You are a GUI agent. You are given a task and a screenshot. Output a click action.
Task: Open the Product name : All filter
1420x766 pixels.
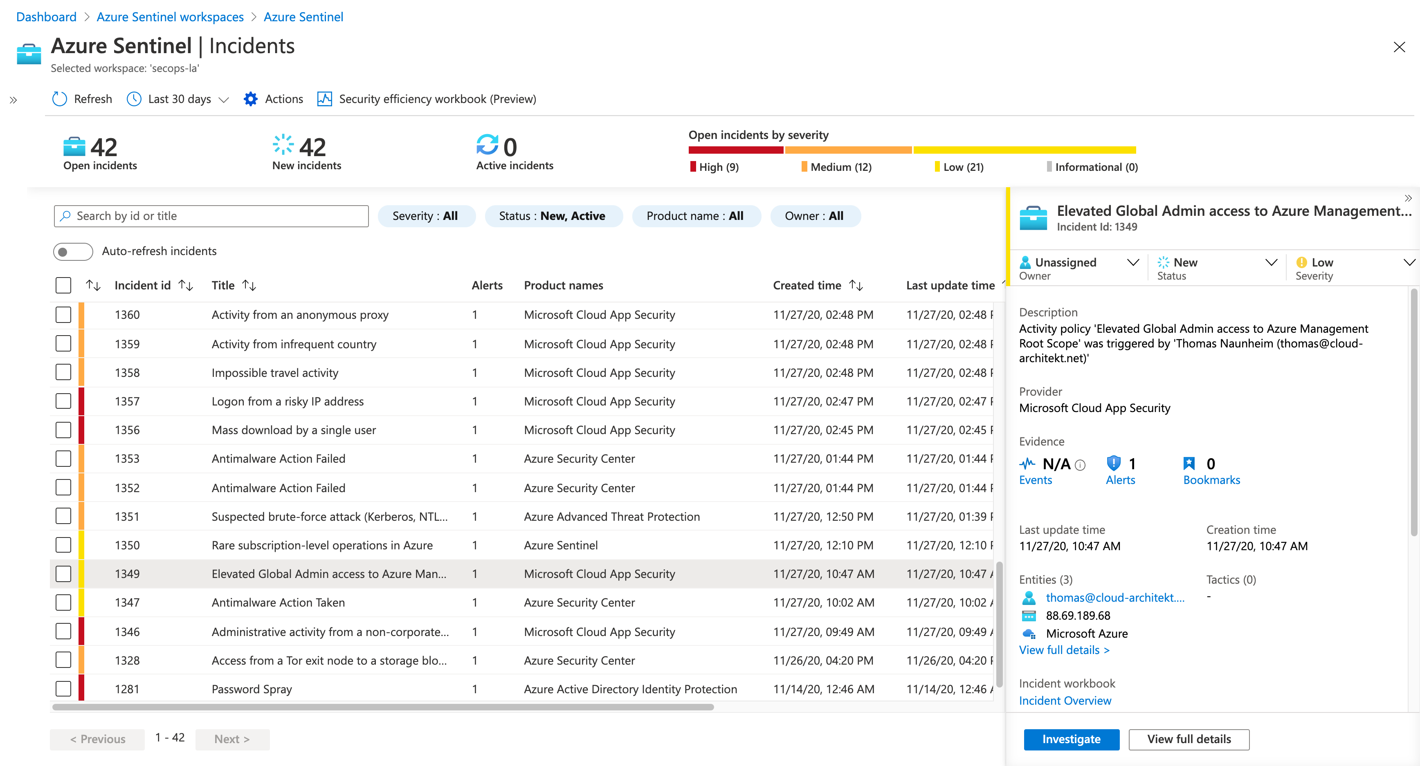click(696, 215)
